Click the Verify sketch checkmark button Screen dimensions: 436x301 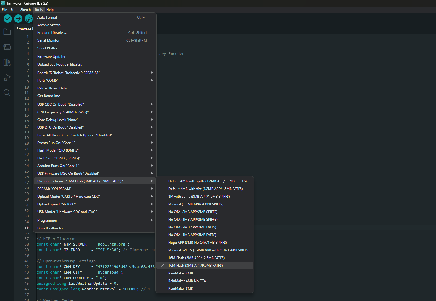[8, 19]
